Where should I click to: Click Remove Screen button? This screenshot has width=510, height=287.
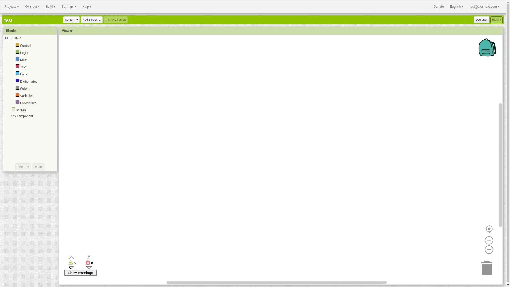coord(115,20)
